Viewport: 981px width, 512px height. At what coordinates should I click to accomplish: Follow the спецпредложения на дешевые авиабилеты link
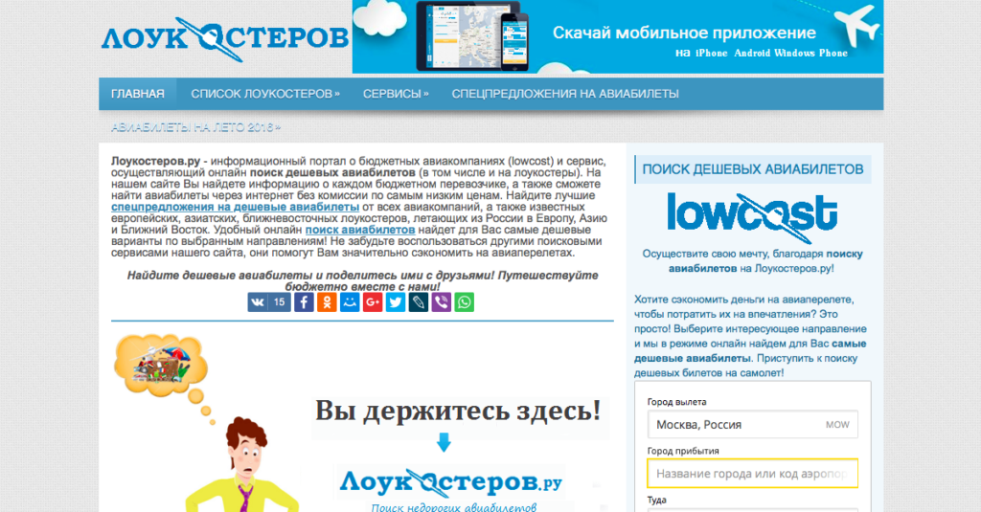236,207
